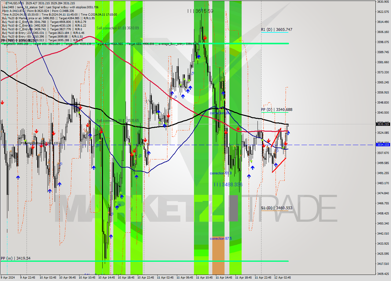This screenshot has width=391, height=281.
Task: Click the '10 Apr 18:45' time axis label
Action: pyautogui.click(x=126, y=278)
